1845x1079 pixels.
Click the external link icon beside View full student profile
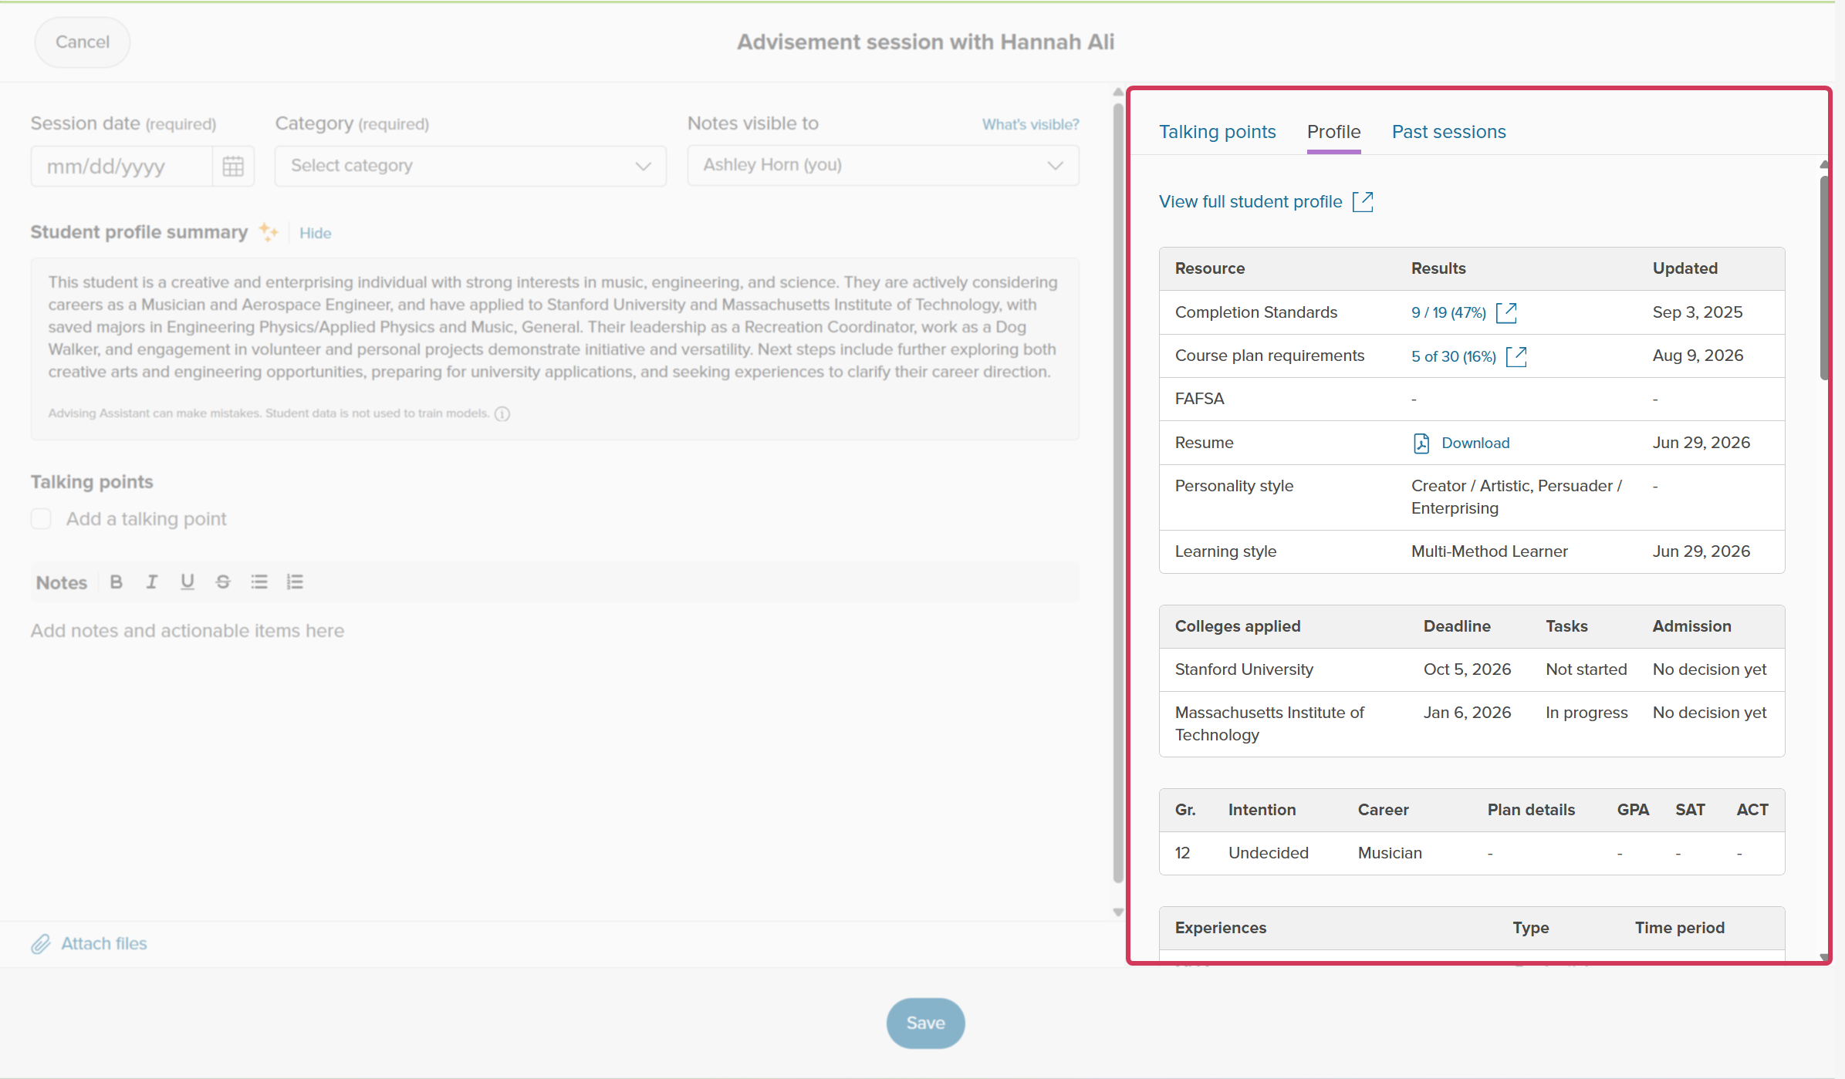(1363, 202)
